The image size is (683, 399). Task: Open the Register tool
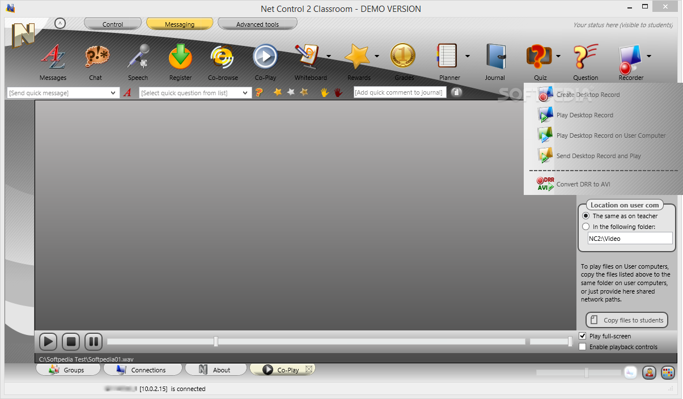click(x=180, y=61)
